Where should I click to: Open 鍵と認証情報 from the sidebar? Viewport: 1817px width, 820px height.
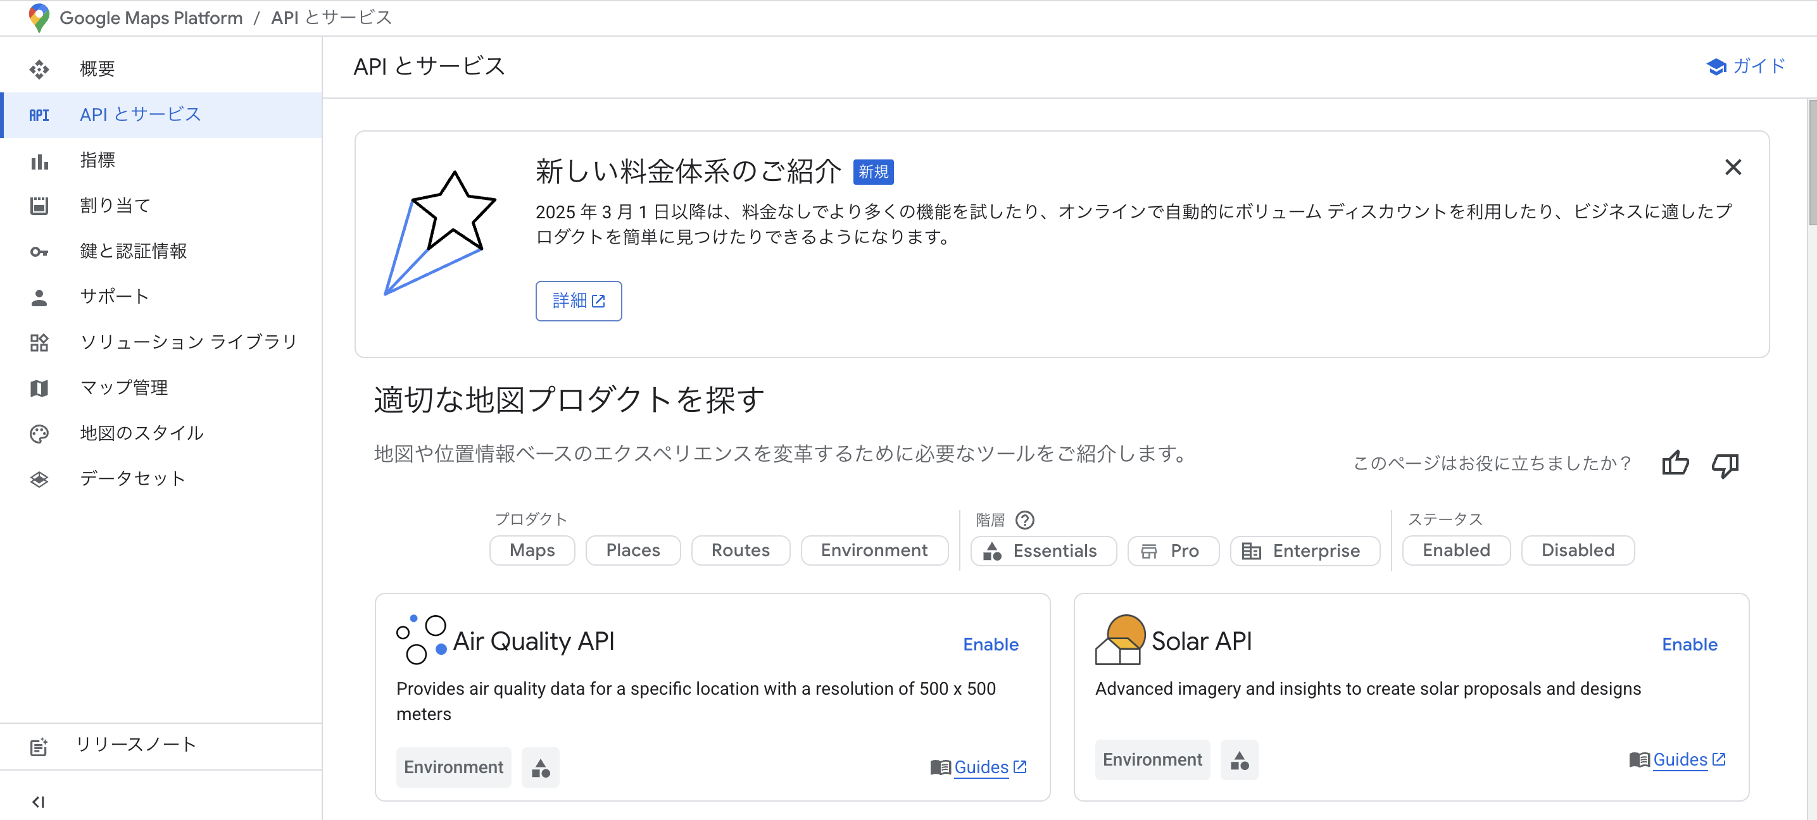[134, 251]
